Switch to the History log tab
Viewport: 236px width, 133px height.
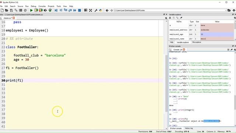pos(189,128)
